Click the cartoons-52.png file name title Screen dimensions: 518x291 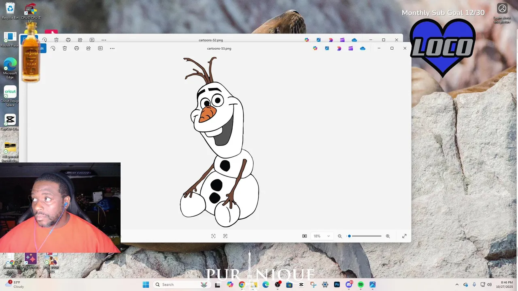coord(211,40)
